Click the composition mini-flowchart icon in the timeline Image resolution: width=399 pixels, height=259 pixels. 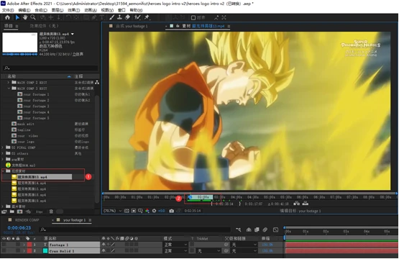click(x=239, y=230)
